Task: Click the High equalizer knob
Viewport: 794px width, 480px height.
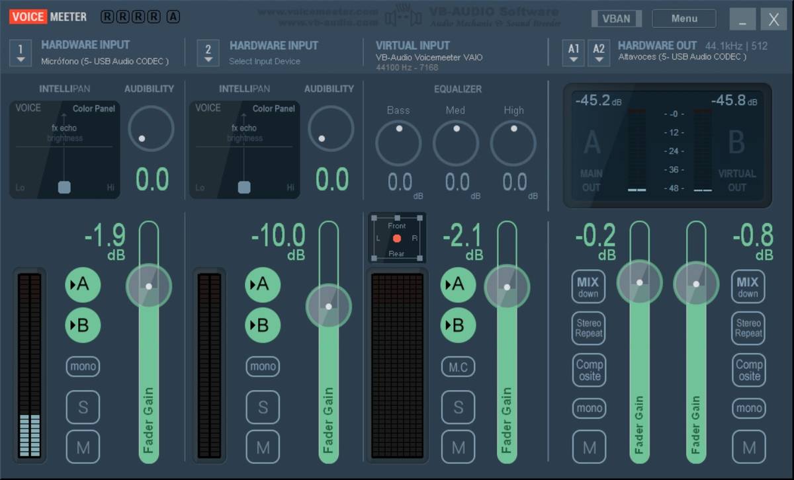Action: (x=513, y=143)
